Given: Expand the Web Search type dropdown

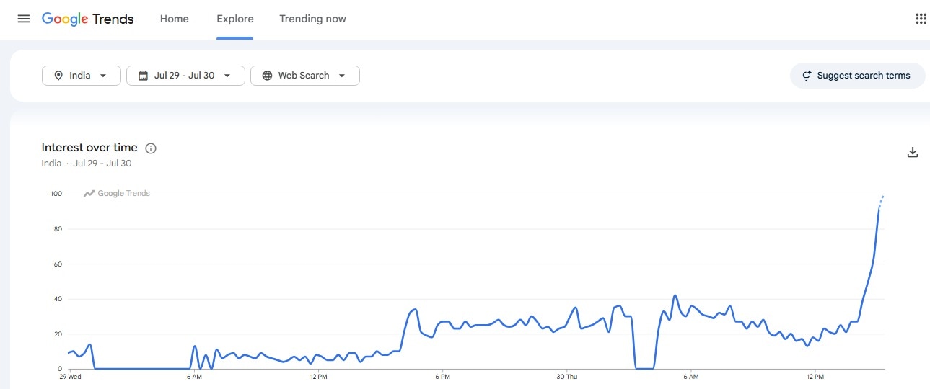Looking at the screenshot, I should point(305,76).
